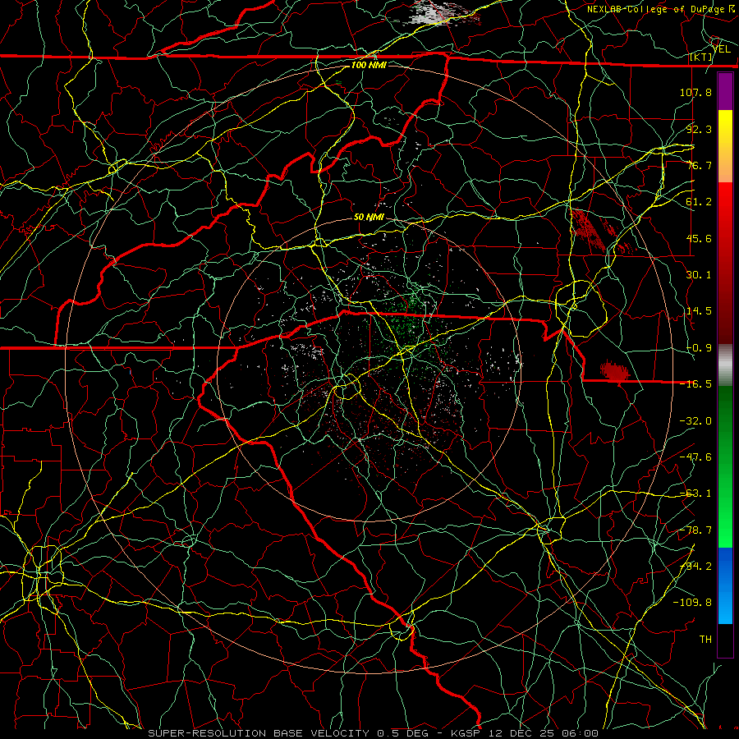Click the 50 NMI range ring label
This screenshot has width=739, height=739.
(x=369, y=218)
